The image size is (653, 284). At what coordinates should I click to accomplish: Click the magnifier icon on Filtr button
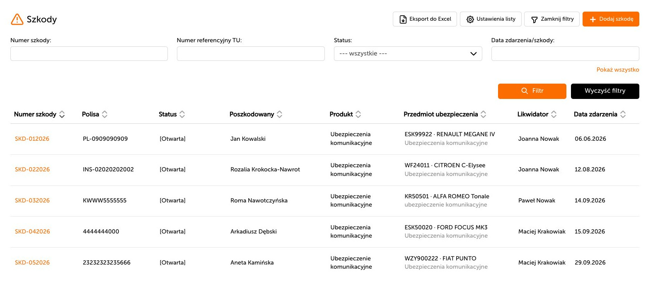[x=525, y=91]
